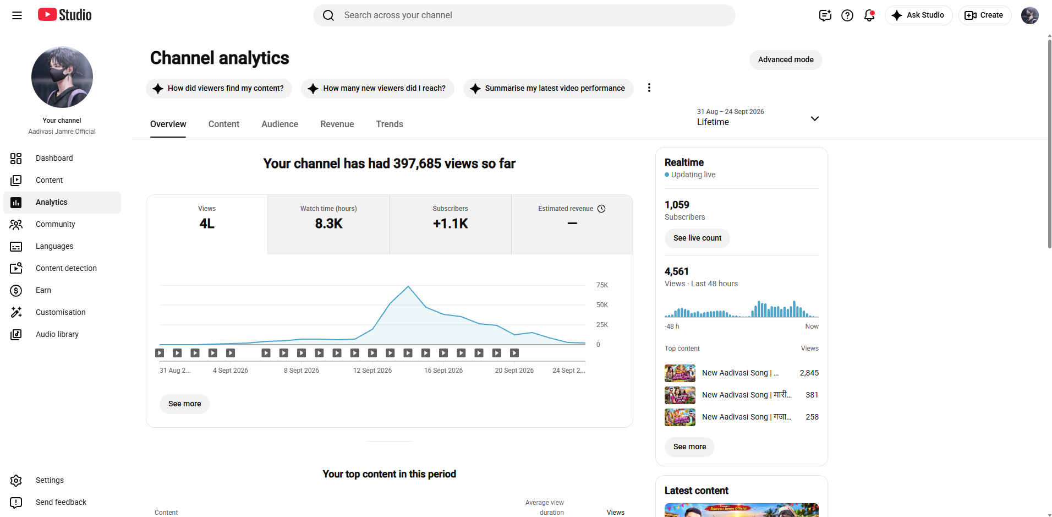Select the Watch time (hours) metric card

(x=328, y=225)
